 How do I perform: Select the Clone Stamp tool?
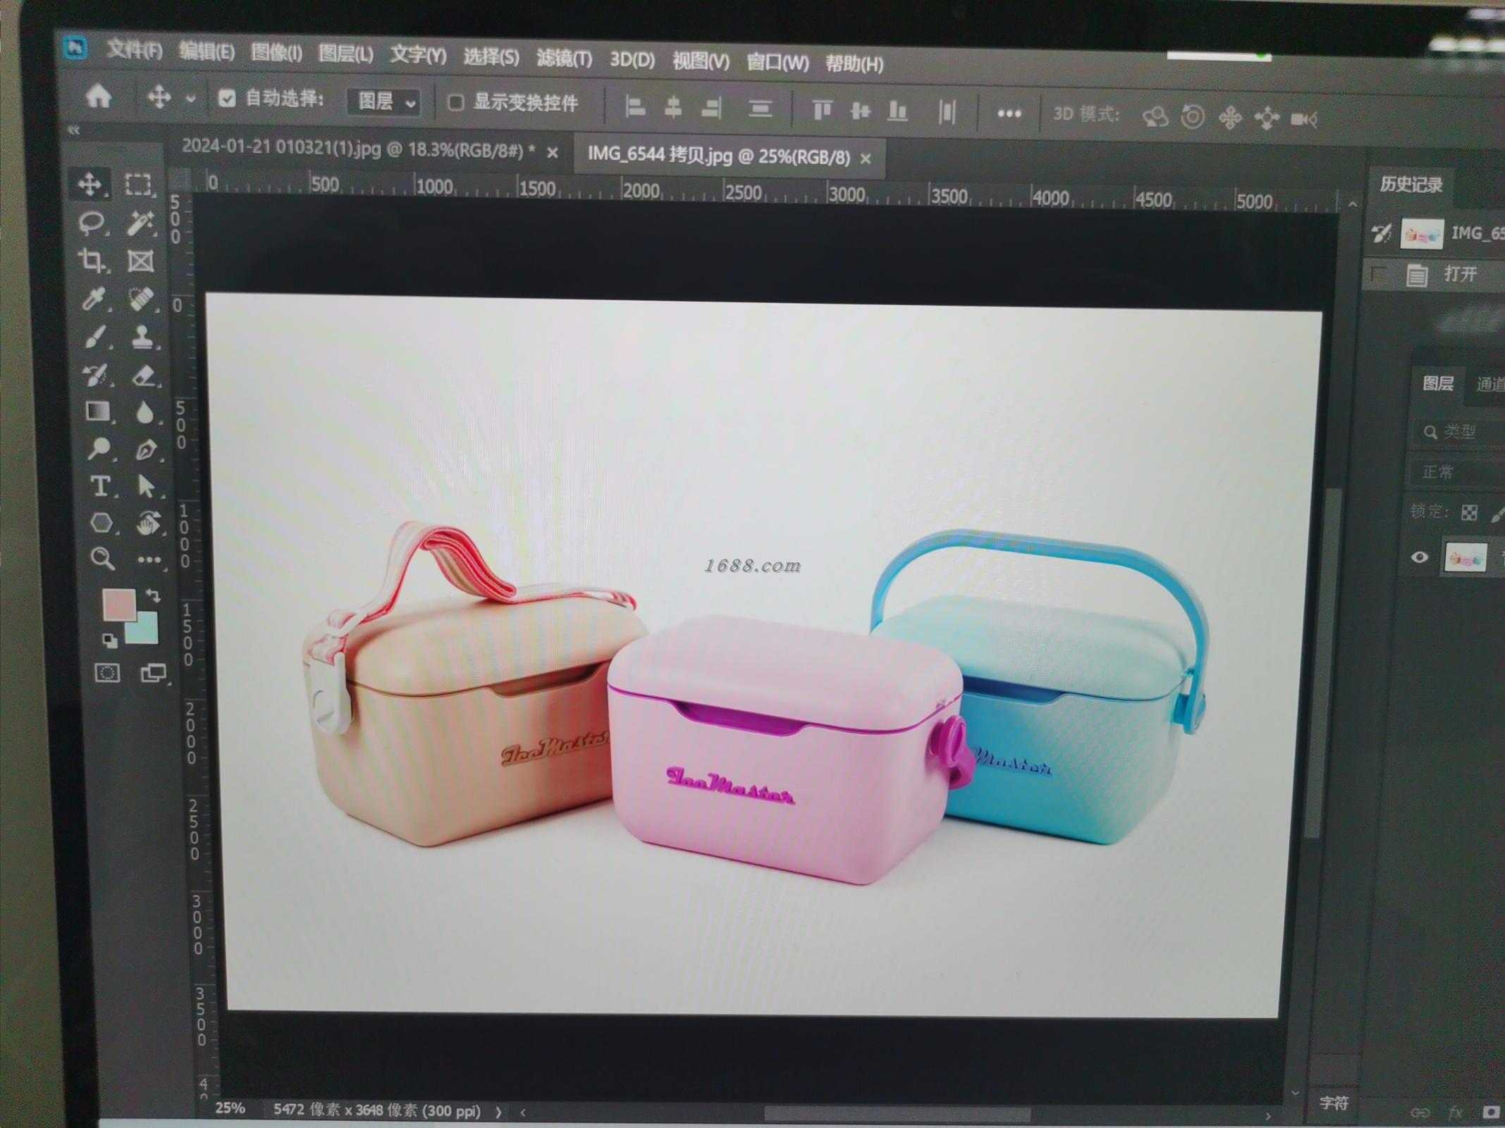(x=142, y=337)
